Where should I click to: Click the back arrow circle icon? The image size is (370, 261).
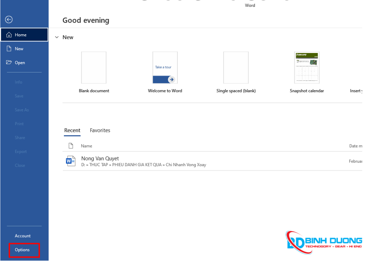[x=9, y=19]
